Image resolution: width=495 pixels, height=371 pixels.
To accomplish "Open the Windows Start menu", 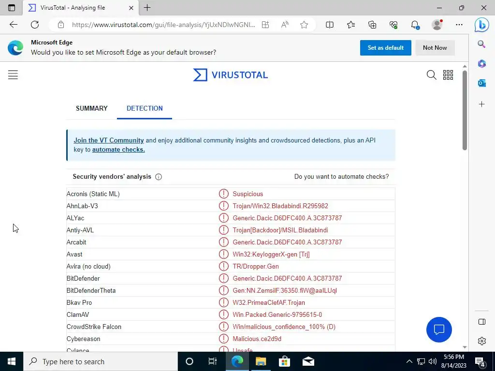I will tap(12, 361).
